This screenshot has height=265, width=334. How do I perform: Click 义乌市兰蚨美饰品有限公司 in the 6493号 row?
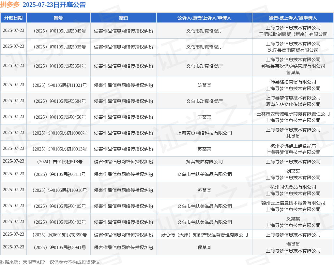[x=204, y=222]
